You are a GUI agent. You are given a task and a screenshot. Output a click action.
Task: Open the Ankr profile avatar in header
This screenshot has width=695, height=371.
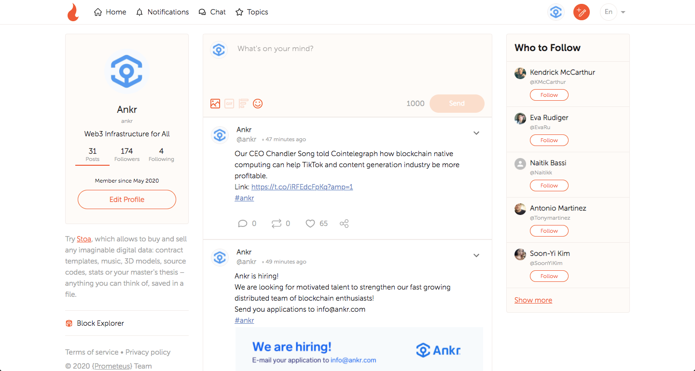pyautogui.click(x=556, y=12)
